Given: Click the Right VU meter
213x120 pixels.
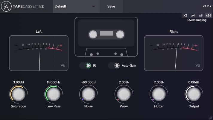Looking at the screenshot, I should pos(174,53).
